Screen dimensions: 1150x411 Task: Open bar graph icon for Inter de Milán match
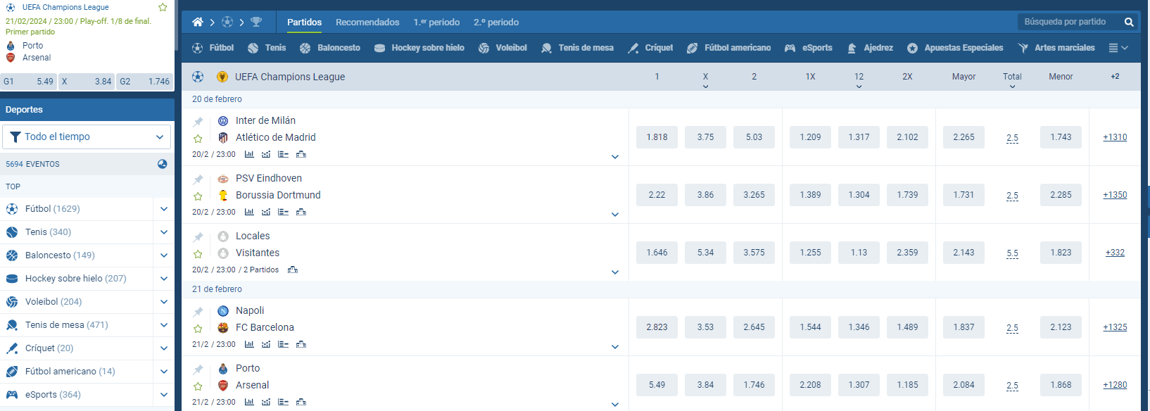point(266,154)
